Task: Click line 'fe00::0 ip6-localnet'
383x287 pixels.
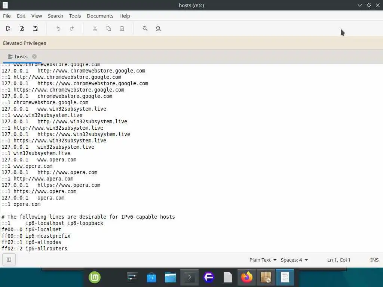Action: point(31,229)
